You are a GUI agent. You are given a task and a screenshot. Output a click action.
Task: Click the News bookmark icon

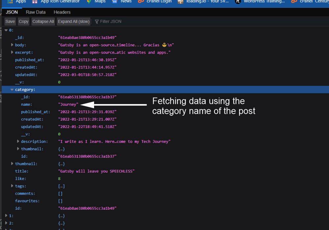(114, 2)
